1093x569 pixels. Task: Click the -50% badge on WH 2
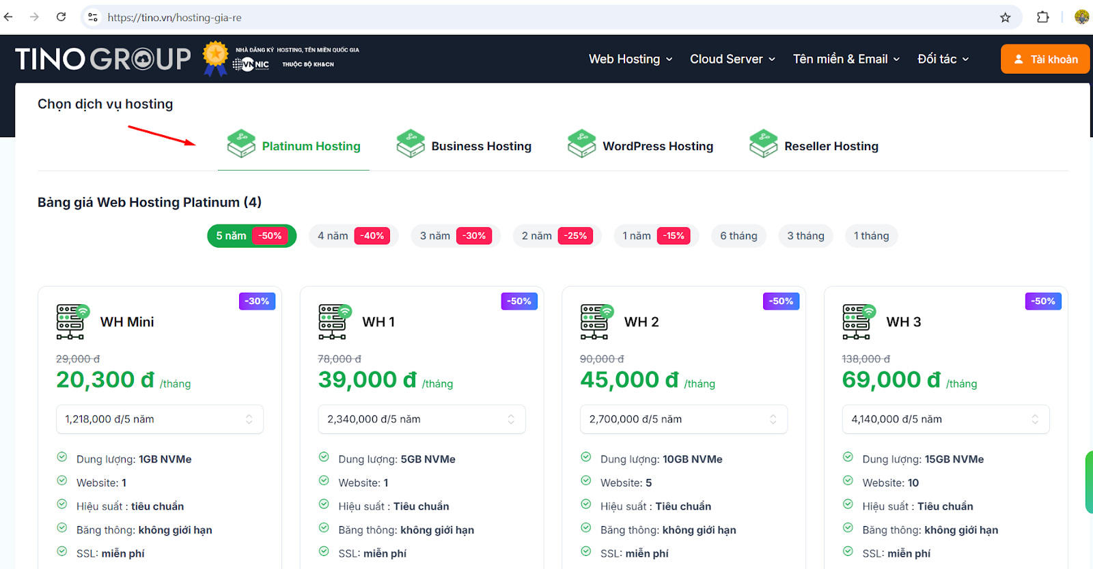pyautogui.click(x=781, y=301)
